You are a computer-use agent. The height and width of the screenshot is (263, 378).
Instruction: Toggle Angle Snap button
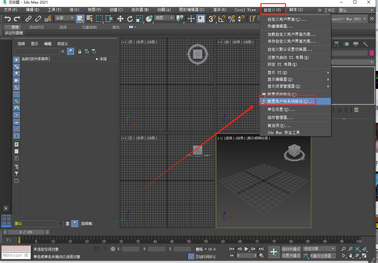pyautogui.click(x=222, y=19)
